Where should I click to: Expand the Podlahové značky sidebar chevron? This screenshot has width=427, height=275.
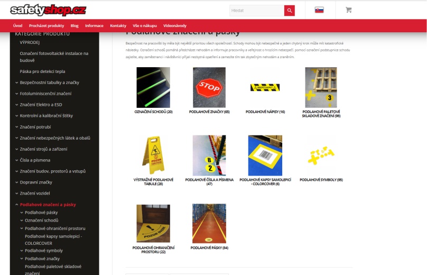point(22,259)
